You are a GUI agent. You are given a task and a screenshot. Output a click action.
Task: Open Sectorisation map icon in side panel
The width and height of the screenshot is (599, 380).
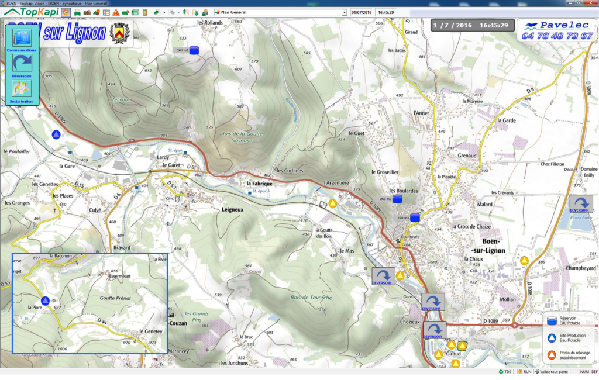(22, 88)
